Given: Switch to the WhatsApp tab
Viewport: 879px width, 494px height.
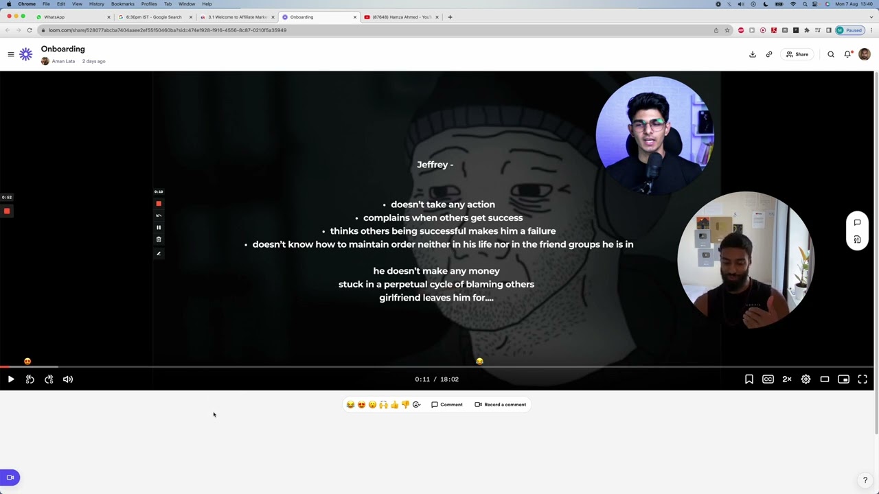Looking at the screenshot, I should click(73, 17).
